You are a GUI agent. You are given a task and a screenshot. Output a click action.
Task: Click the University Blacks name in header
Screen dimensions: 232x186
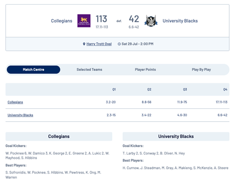tap(180, 21)
